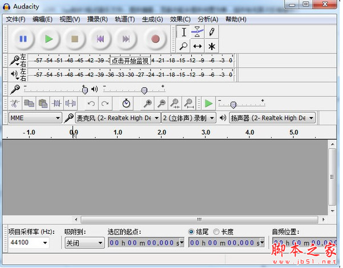Screen dimensions: 343x268
Task: Open the 文件(F) menu
Action: click(x=15, y=19)
